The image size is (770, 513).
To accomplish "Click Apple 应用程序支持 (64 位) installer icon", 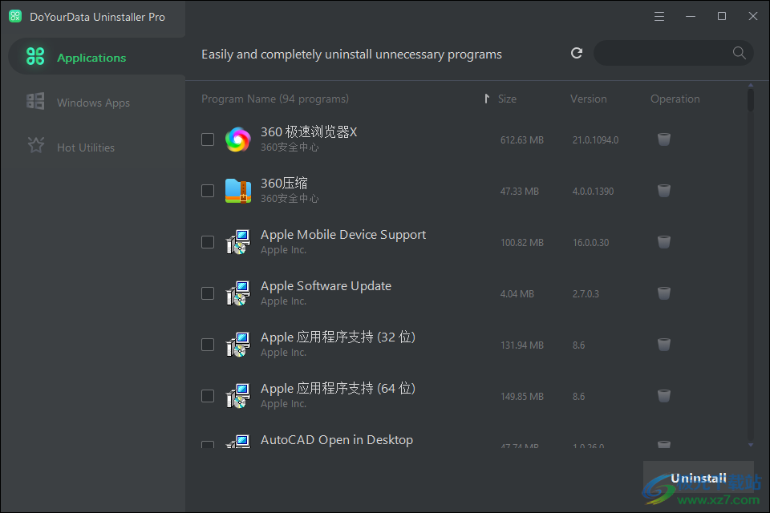I will (238, 396).
